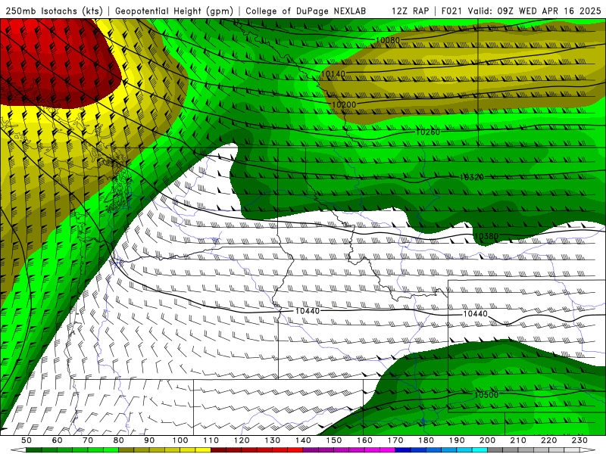606x454 pixels.
Task: Click the 180 value on the color scale
Action: click(x=426, y=440)
